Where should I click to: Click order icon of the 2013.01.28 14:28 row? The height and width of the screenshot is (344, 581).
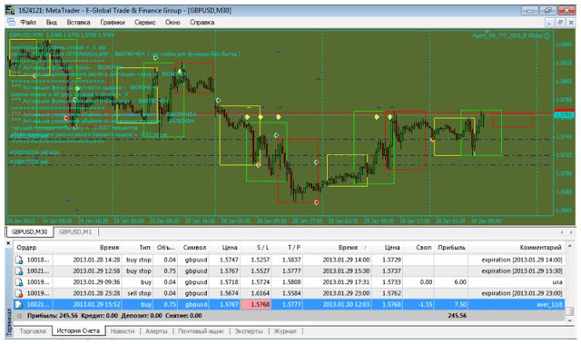tap(19, 260)
